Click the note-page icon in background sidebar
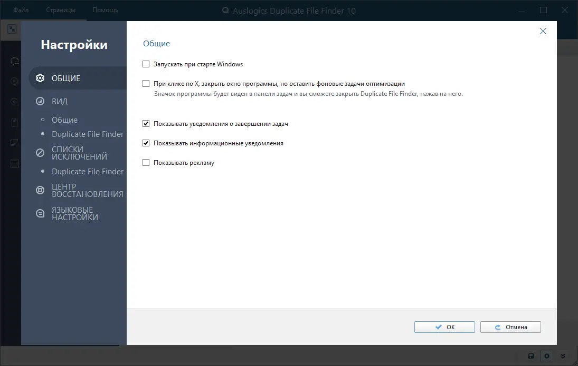The image size is (578, 366). click(x=15, y=143)
